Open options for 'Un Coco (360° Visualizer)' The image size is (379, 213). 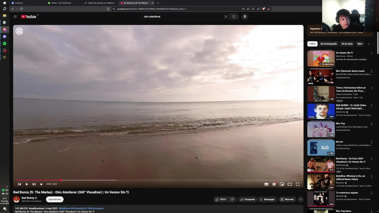tap(372, 159)
